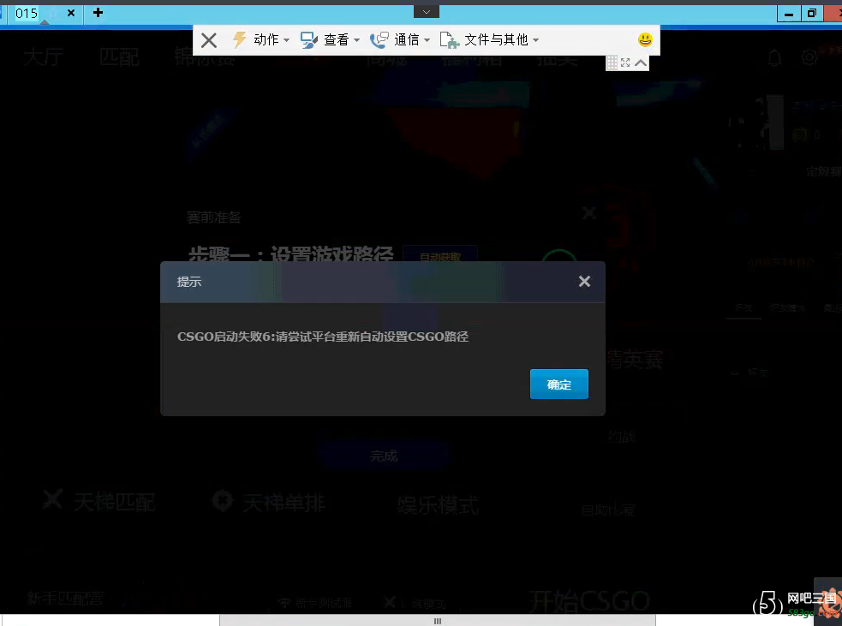This screenshot has height=626, width=842.
Task: Select the 天梯单排 mode
Action: point(268,503)
